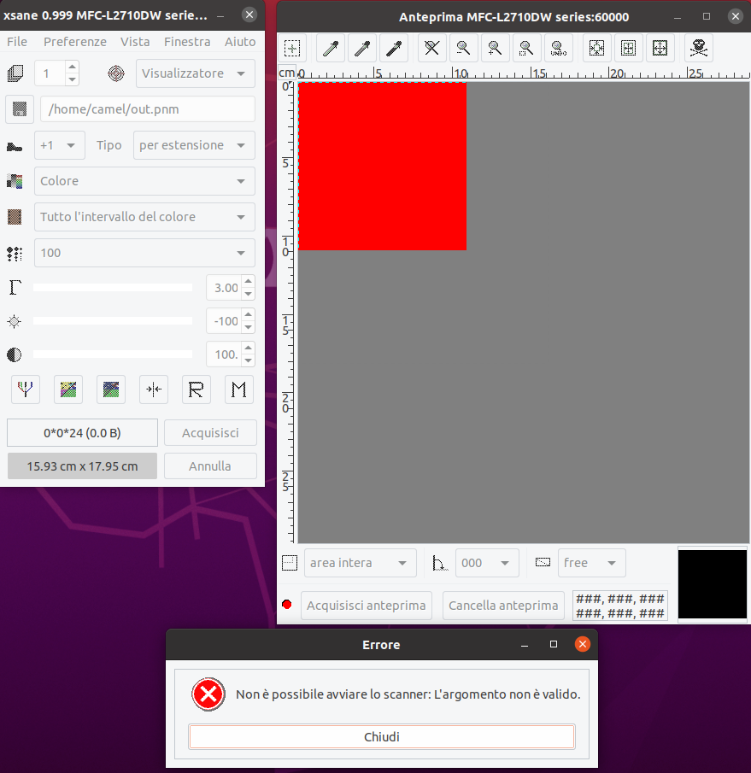Click the red preview image area
Image resolution: width=751 pixels, height=773 pixels.
383,167
